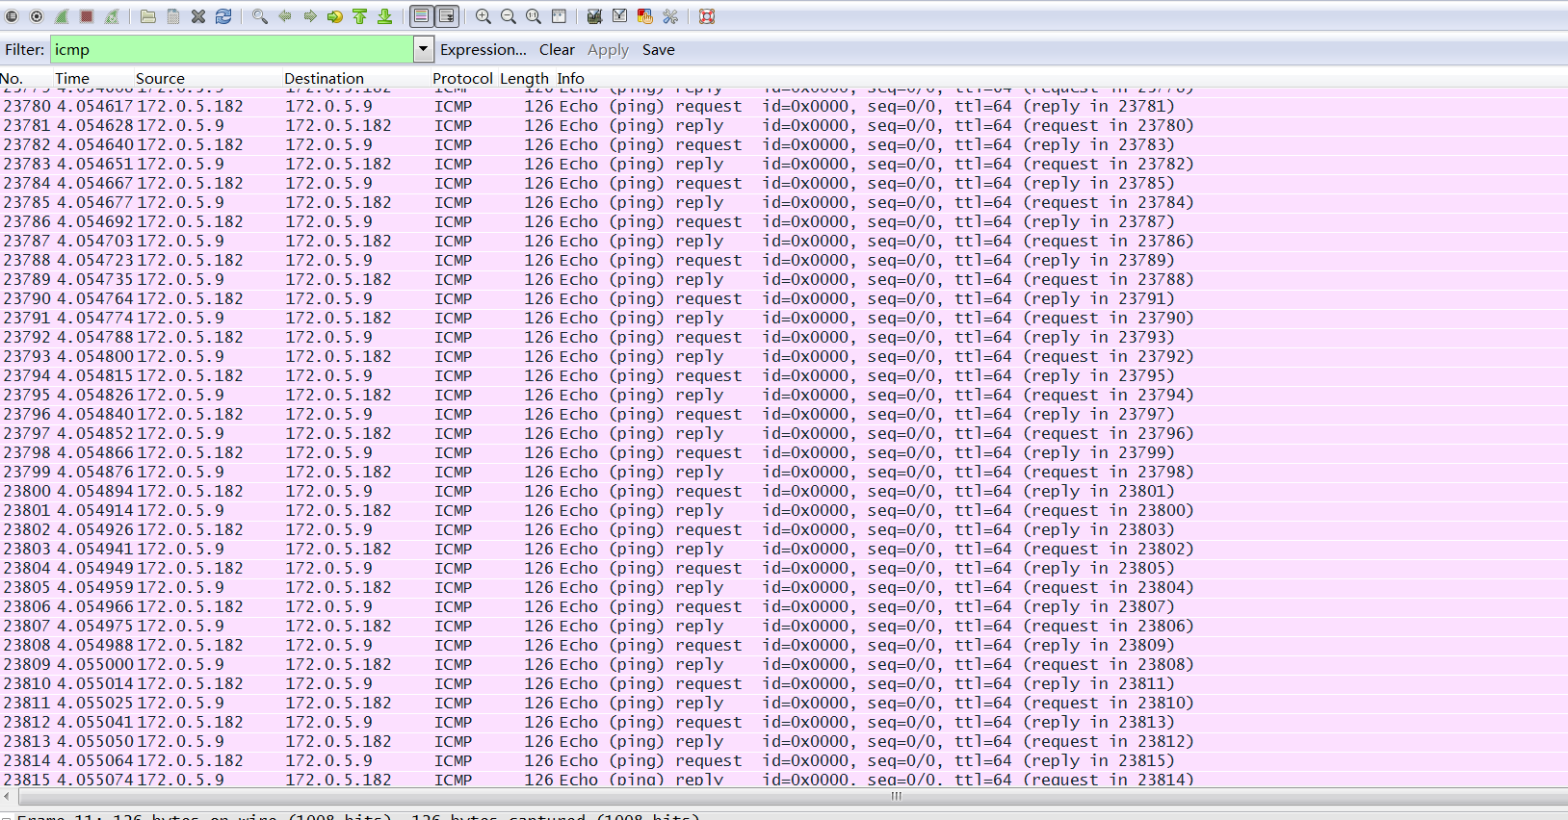Open the coloring rules editor
Screen dimensions: 1568x820
pos(644,16)
